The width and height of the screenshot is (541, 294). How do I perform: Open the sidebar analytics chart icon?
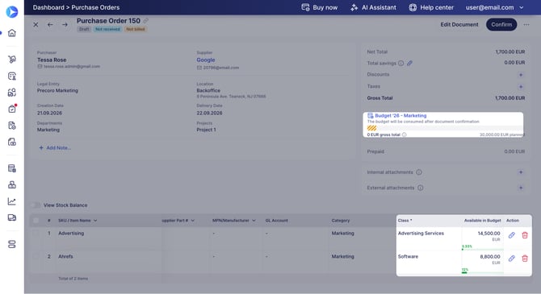(12, 201)
